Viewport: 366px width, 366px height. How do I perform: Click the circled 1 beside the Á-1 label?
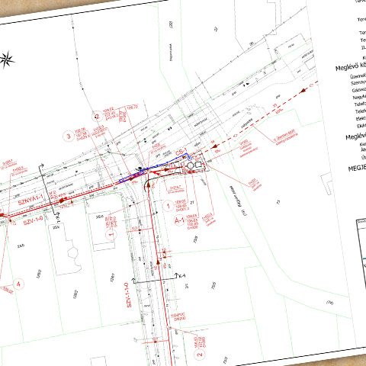[168, 206]
